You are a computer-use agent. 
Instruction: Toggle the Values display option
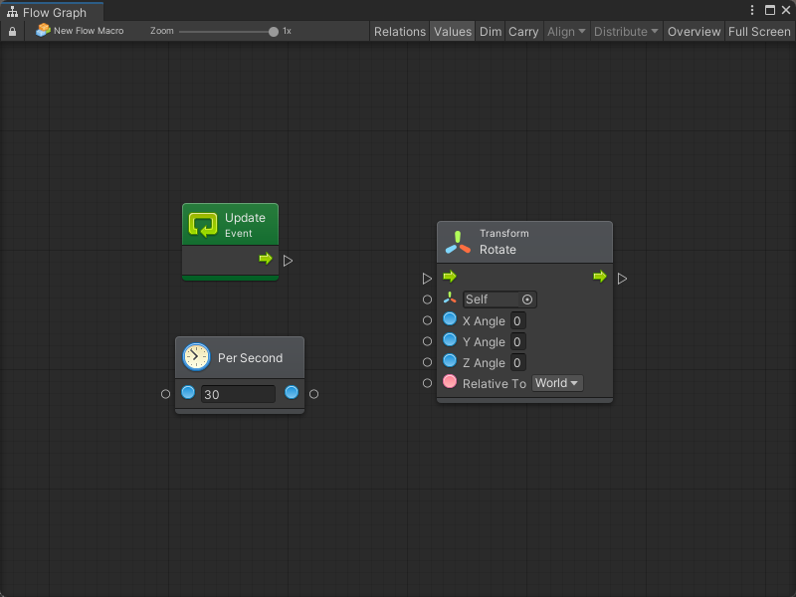(x=452, y=32)
